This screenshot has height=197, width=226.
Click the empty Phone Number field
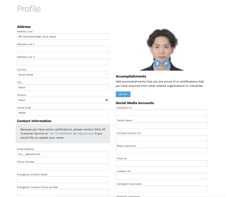pos(63,167)
